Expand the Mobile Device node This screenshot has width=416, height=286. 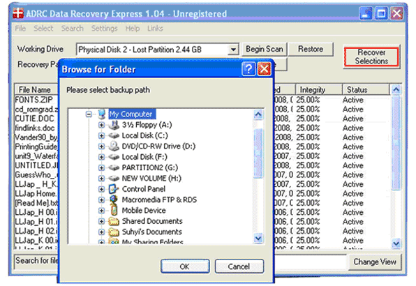click(x=101, y=210)
